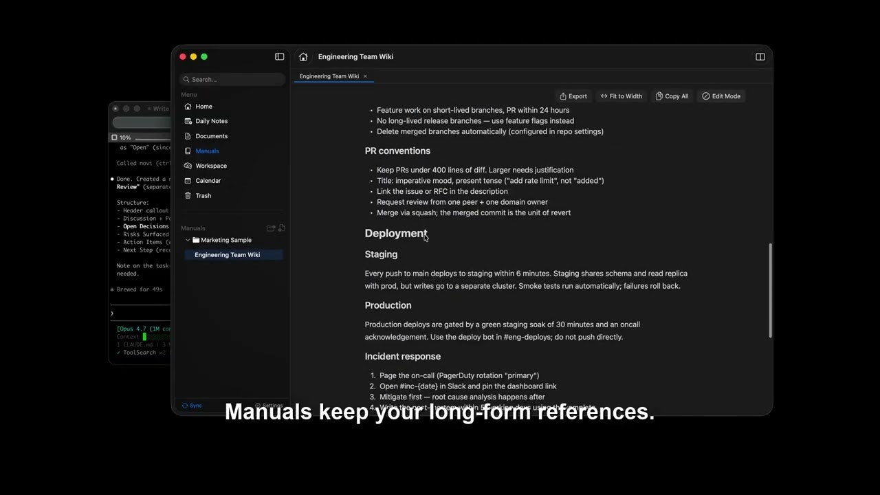The width and height of the screenshot is (880, 495).
Task: Toggle the left sidebar panel icon
Action: coord(279,56)
